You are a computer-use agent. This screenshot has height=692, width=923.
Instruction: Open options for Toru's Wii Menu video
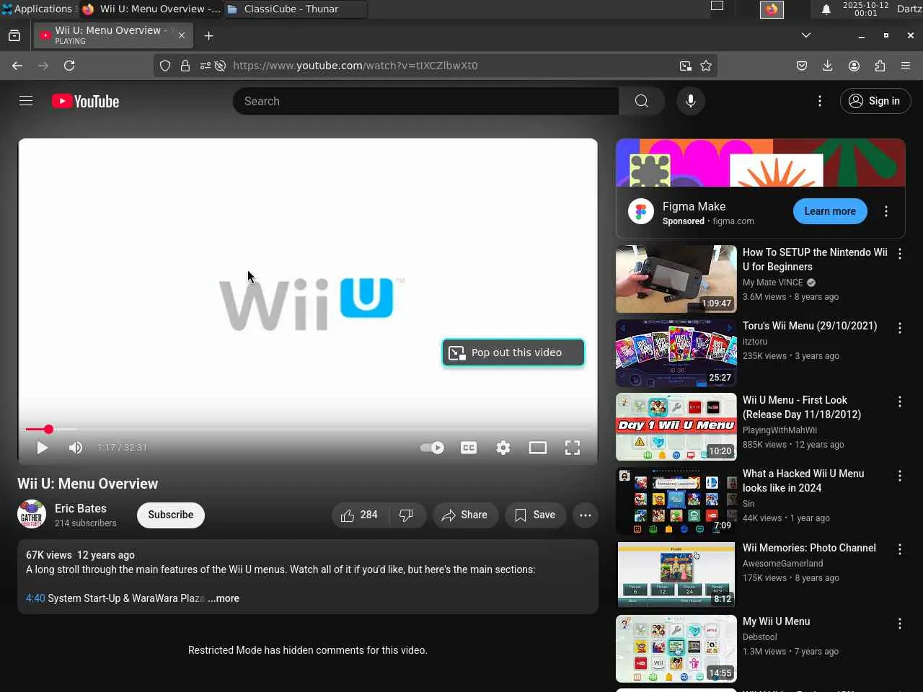[900, 328]
